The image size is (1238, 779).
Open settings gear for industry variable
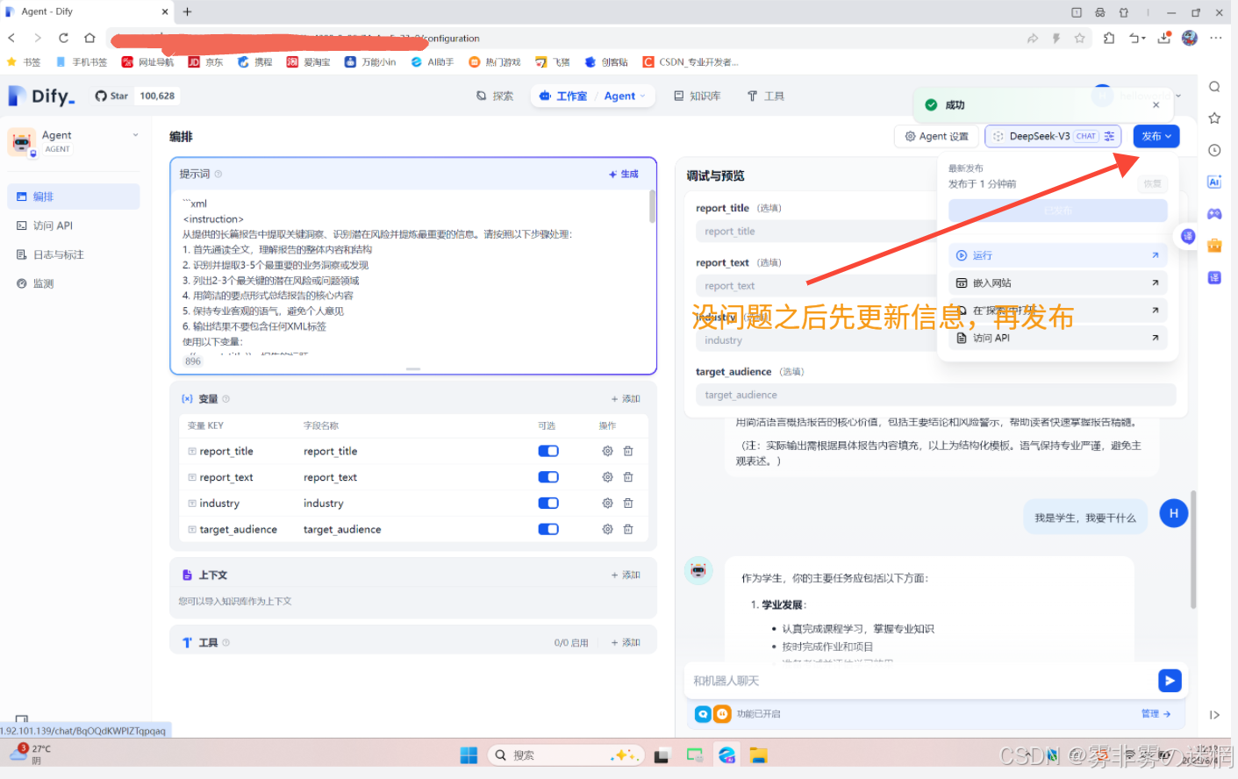pyautogui.click(x=607, y=504)
